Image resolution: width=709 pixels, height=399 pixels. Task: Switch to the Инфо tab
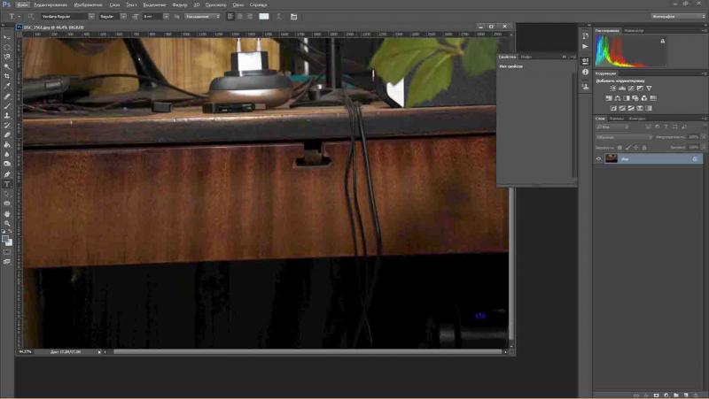[526, 57]
